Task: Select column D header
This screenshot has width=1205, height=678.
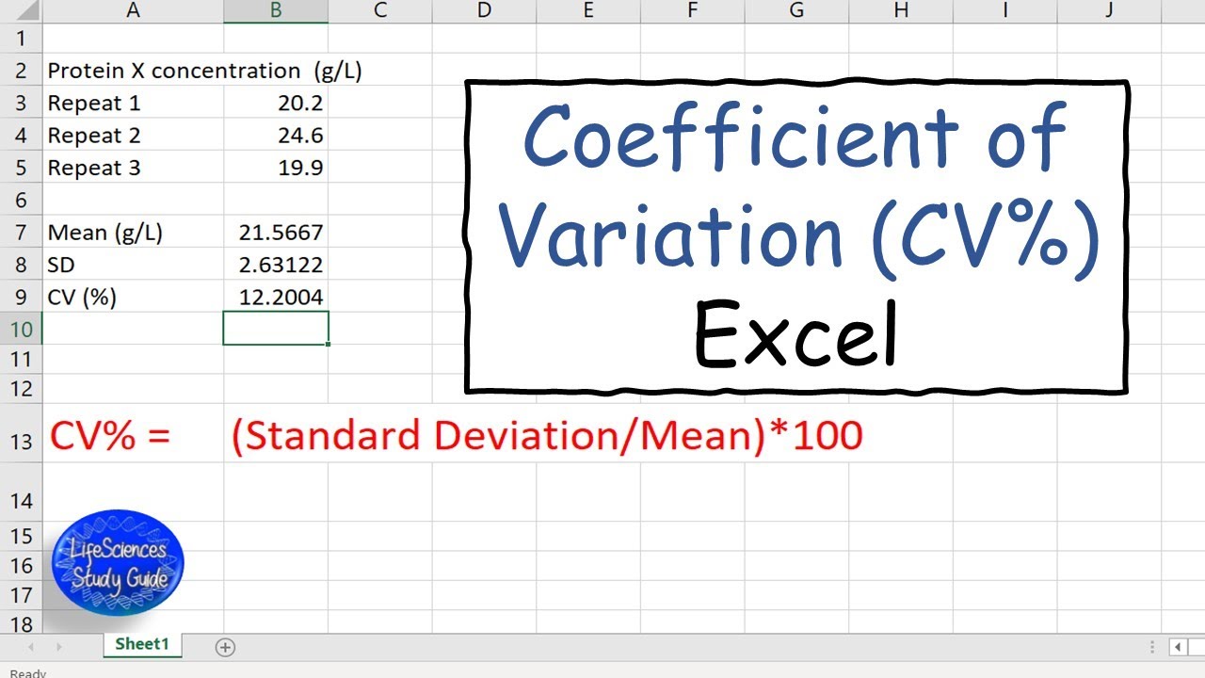Action: pos(485,11)
